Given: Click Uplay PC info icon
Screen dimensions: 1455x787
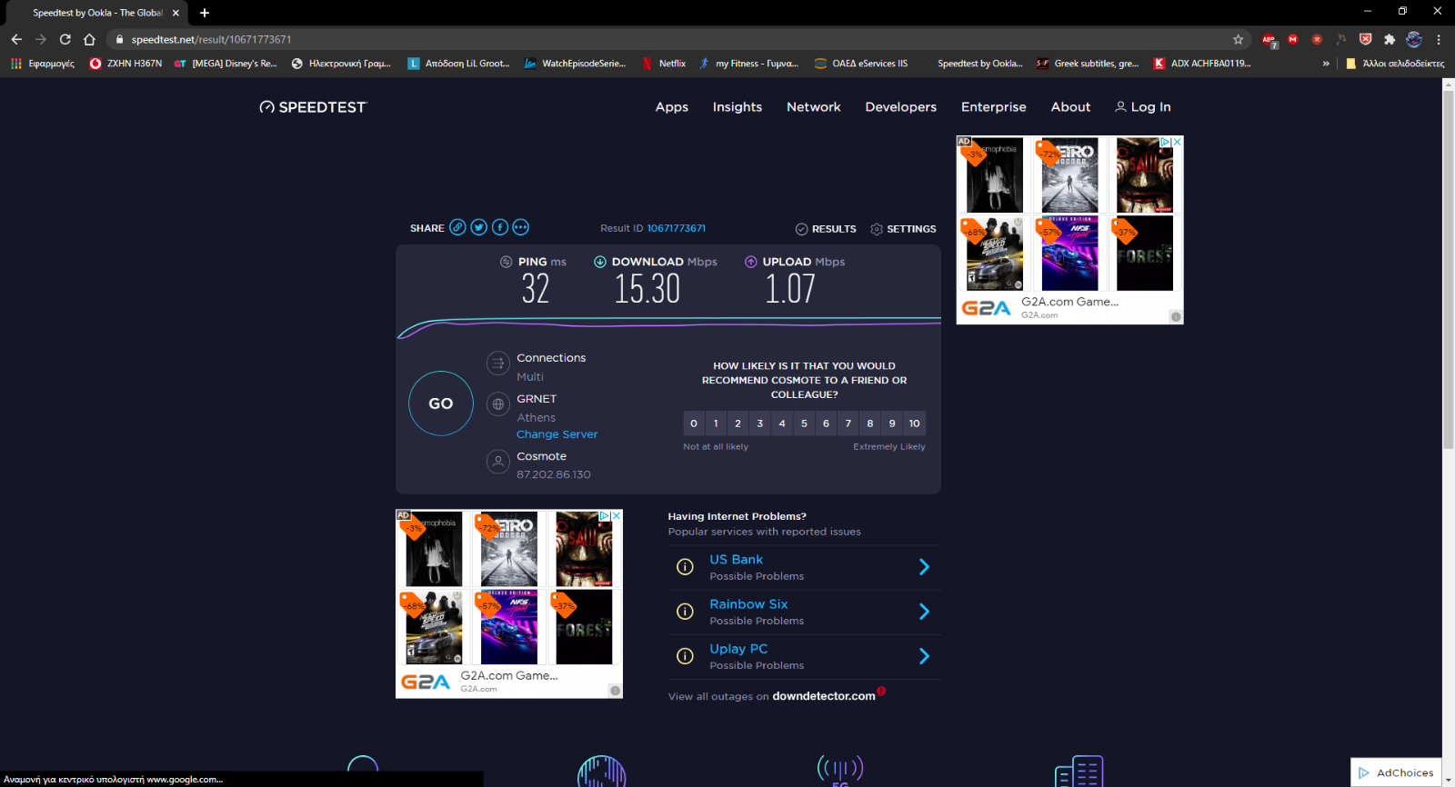Looking at the screenshot, I should coord(685,656).
